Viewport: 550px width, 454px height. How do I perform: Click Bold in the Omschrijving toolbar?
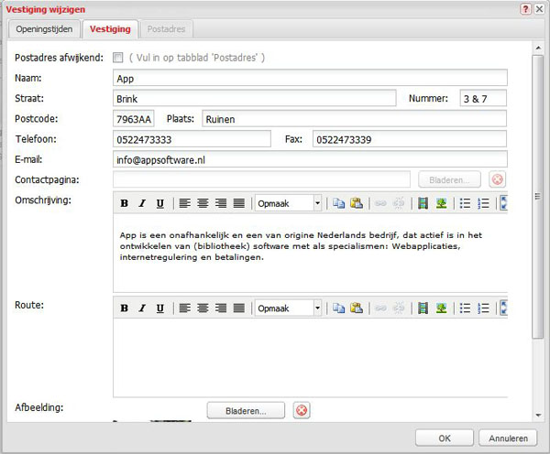point(124,203)
